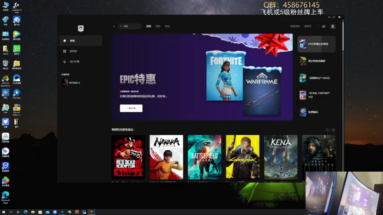Select the second store tab (Browse)

point(158,26)
